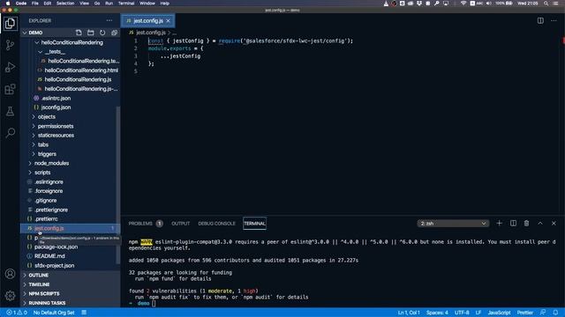
Task: Change indentation via Spaces: 4
Action: [x=437, y=313]
